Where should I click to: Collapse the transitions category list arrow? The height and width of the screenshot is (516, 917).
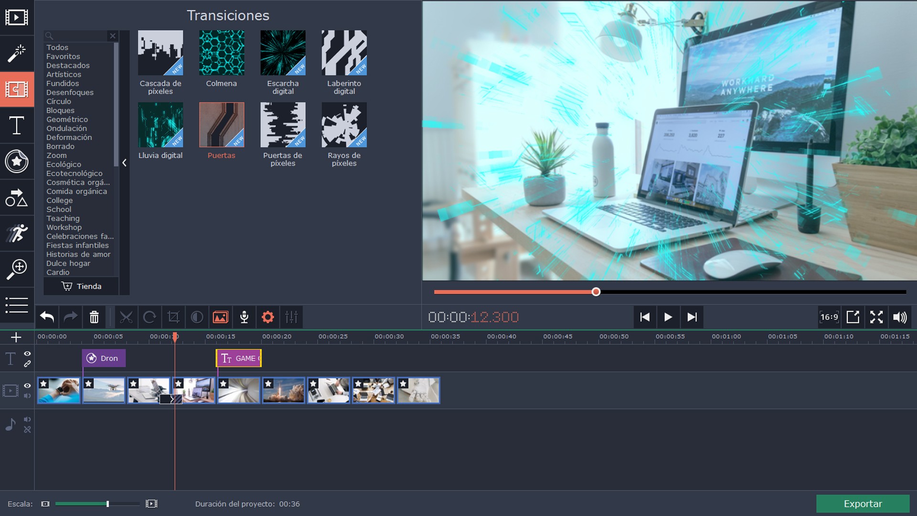(124, 163)
